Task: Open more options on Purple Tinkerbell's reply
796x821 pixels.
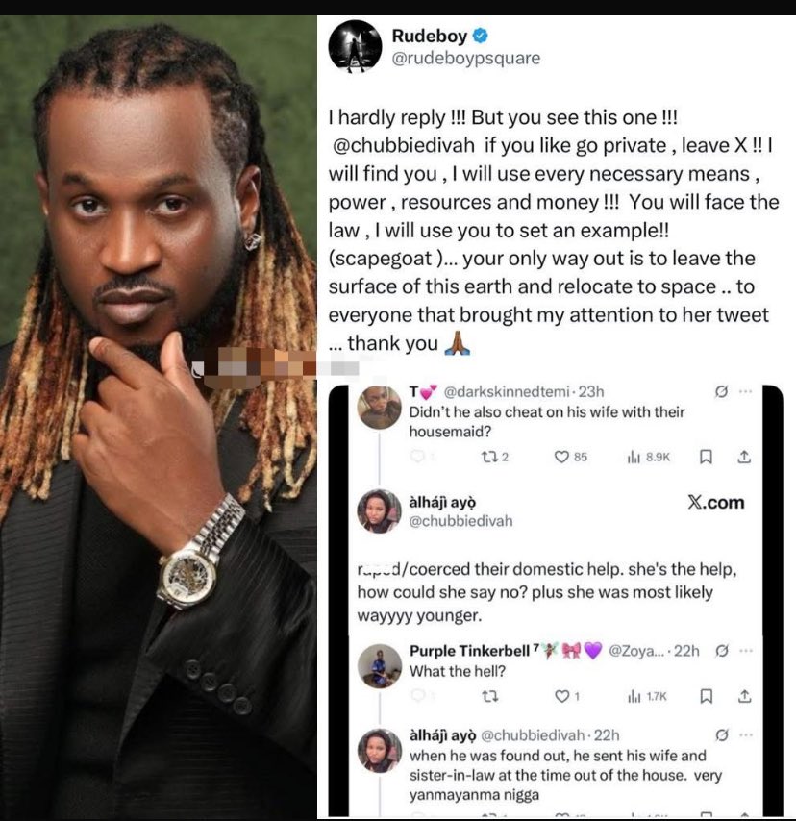Action: tap(746, 651)
